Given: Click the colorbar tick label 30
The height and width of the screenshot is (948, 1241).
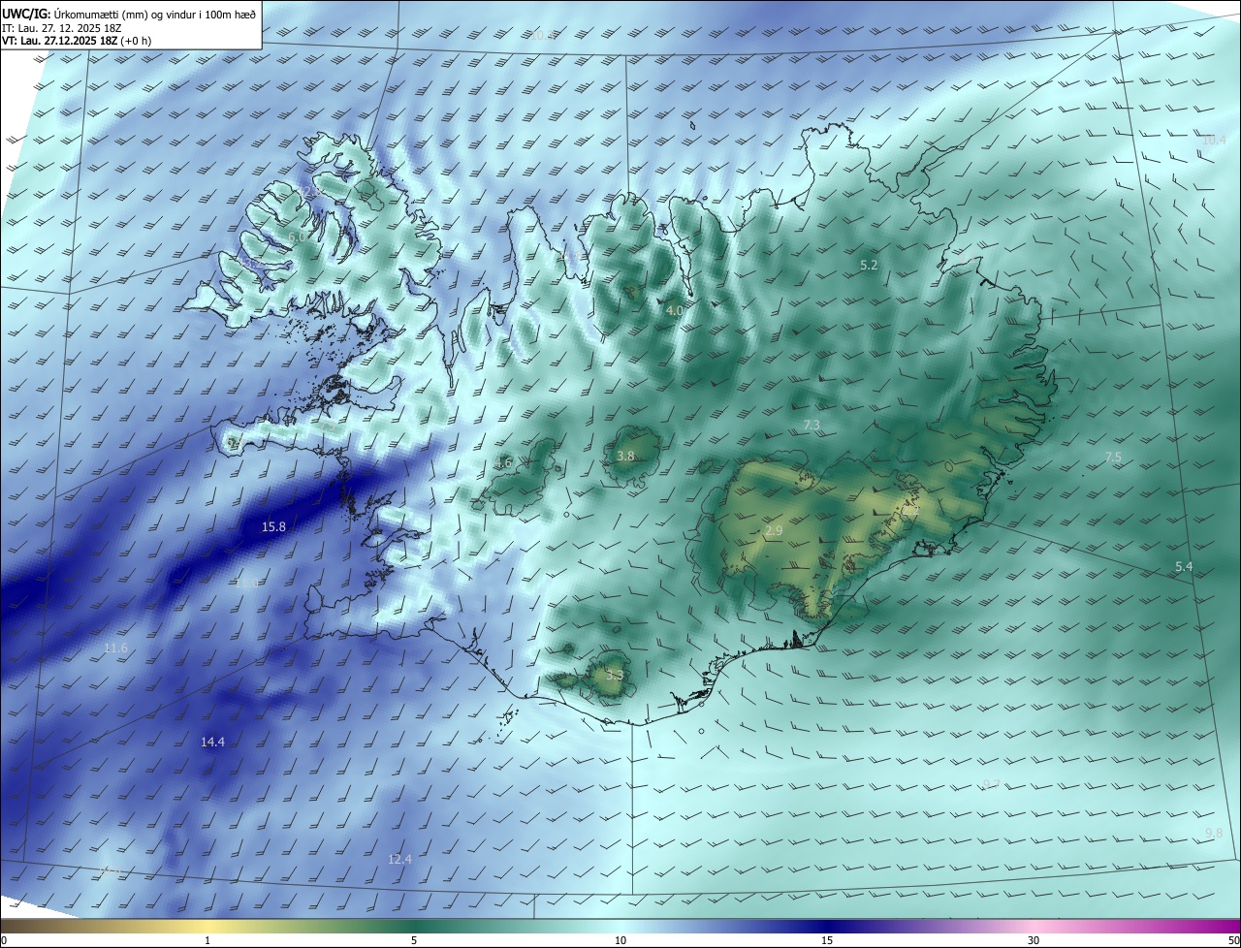Looking at the screenshot, I should (1034, 940).
